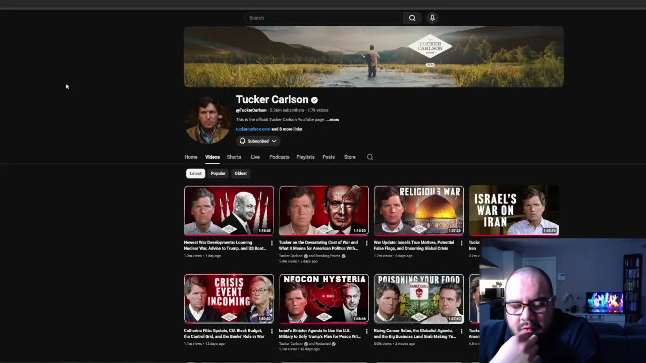The height and width of the screenshot is (363, 646).
Task: Go to the Podcasts tab
Action: tap(279, 157)
